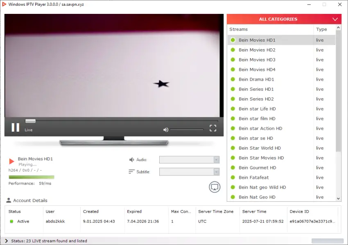Click the Audio speaker icon label

coord(131,160)
